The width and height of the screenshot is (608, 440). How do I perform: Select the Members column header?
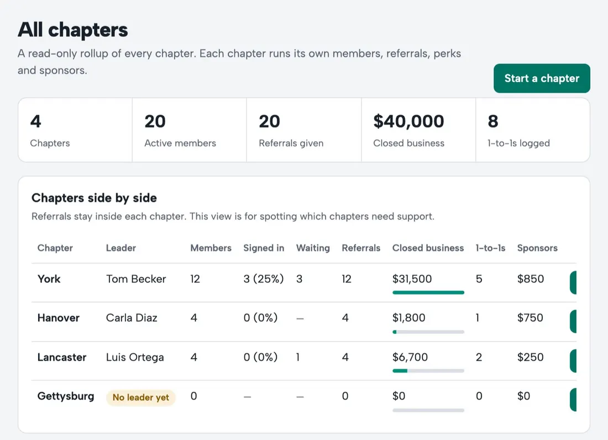click(x=211, y=248)
